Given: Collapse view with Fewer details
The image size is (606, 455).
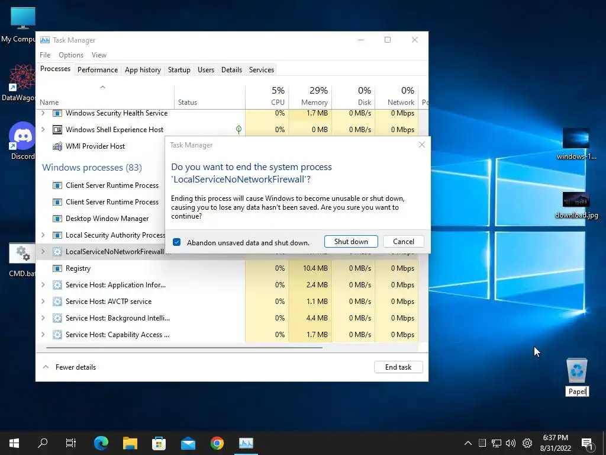Looking at the screenshot, I should (x=70, y=367).
